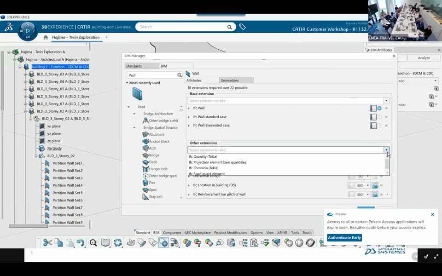442x276 pixels.
Task: Remove Ifc Wall extension with its X
Action: [386, 108]
